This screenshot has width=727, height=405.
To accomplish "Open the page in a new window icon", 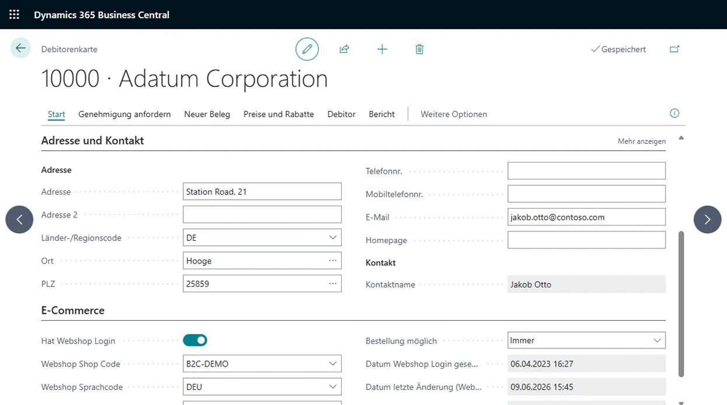I will [674, 49].
